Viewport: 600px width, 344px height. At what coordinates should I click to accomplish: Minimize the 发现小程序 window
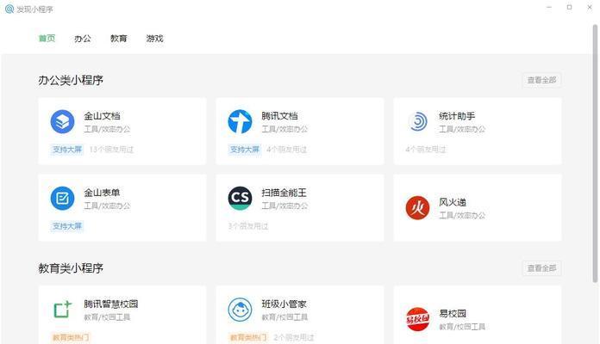coord(549,7)
